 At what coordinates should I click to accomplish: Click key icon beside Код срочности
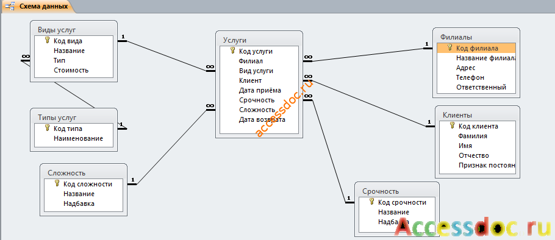371,202
